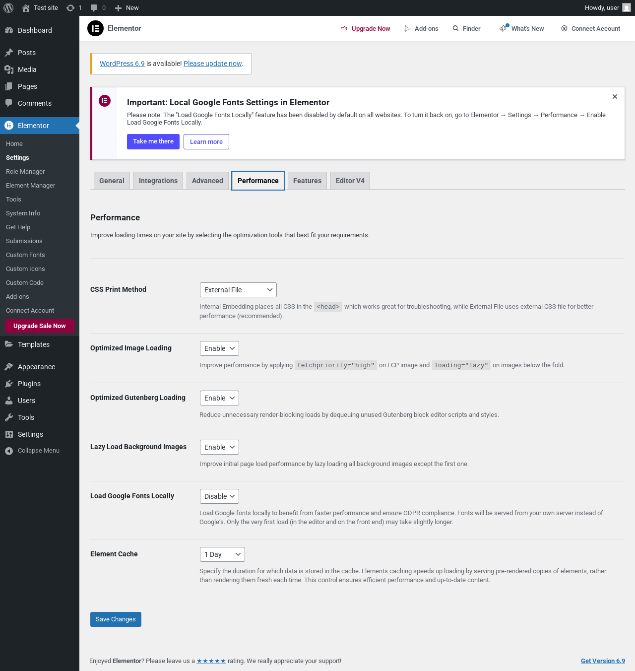This screenshot has width=635, height=671.
Task: Click the Settings sliders icon in sidebar
Action: pyautogui.click(x=9, y=434)
